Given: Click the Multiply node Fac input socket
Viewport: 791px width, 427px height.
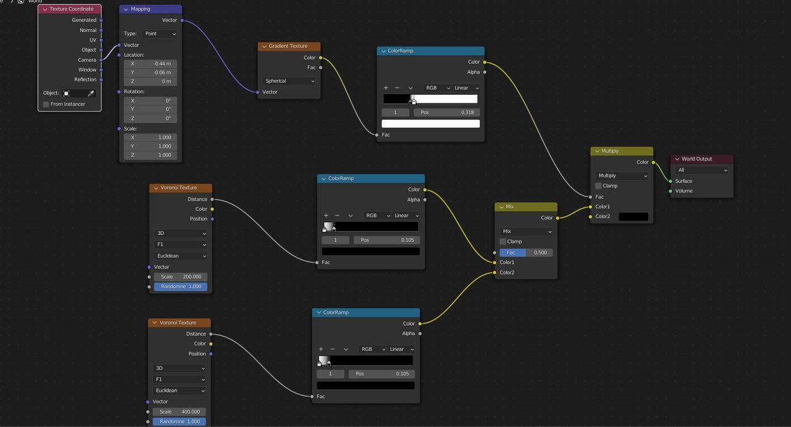Looking at the screenshot, I should click(591, 197).
